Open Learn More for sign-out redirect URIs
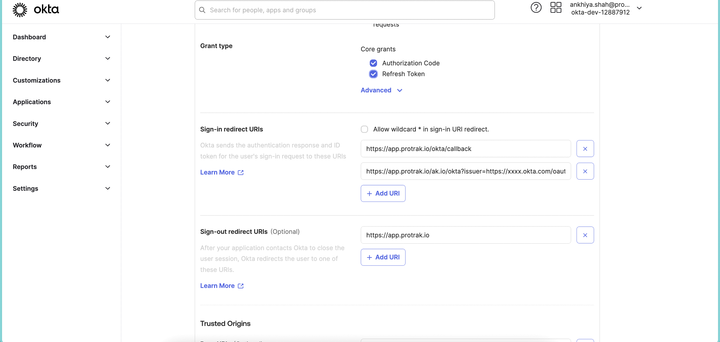 (222, 285)
